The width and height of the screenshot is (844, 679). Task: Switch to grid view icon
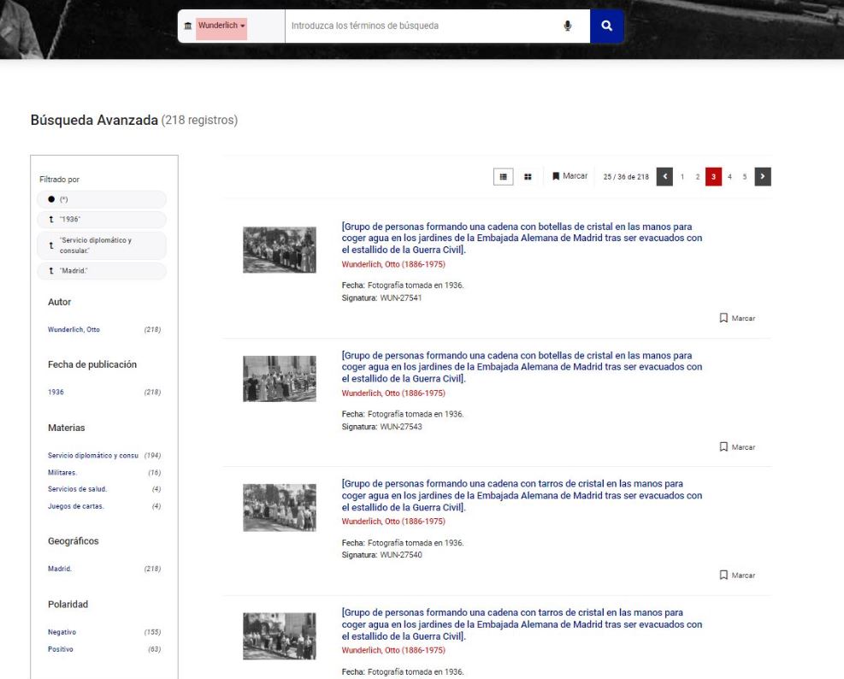click(528, 177)
